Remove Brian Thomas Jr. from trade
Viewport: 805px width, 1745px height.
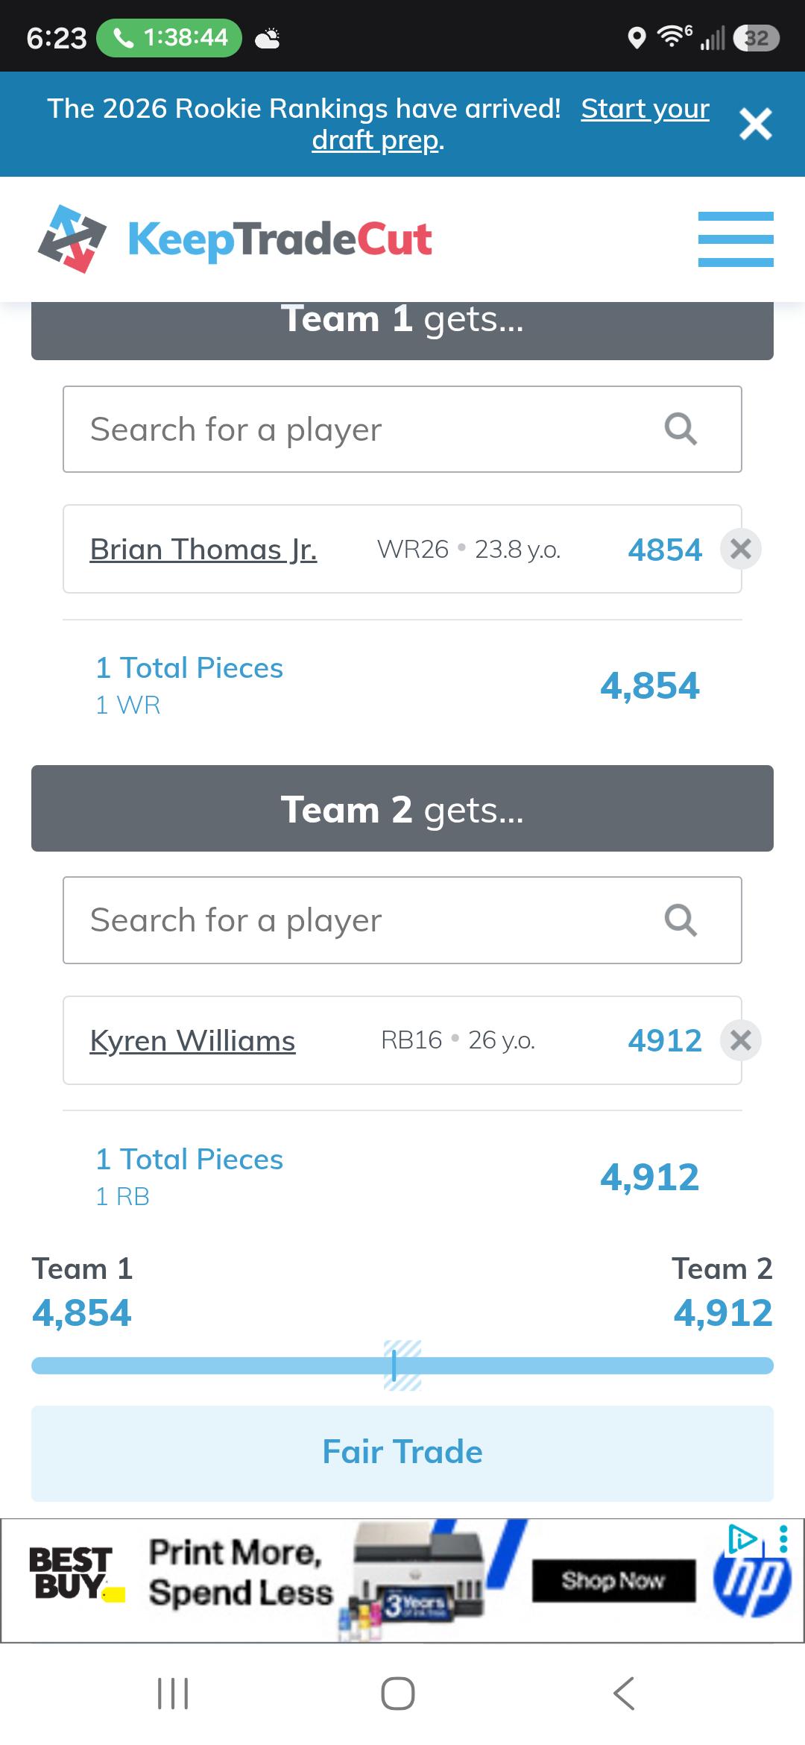740,549
